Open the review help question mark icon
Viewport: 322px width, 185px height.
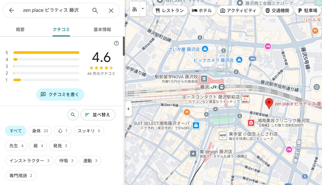tap(116, 43)
